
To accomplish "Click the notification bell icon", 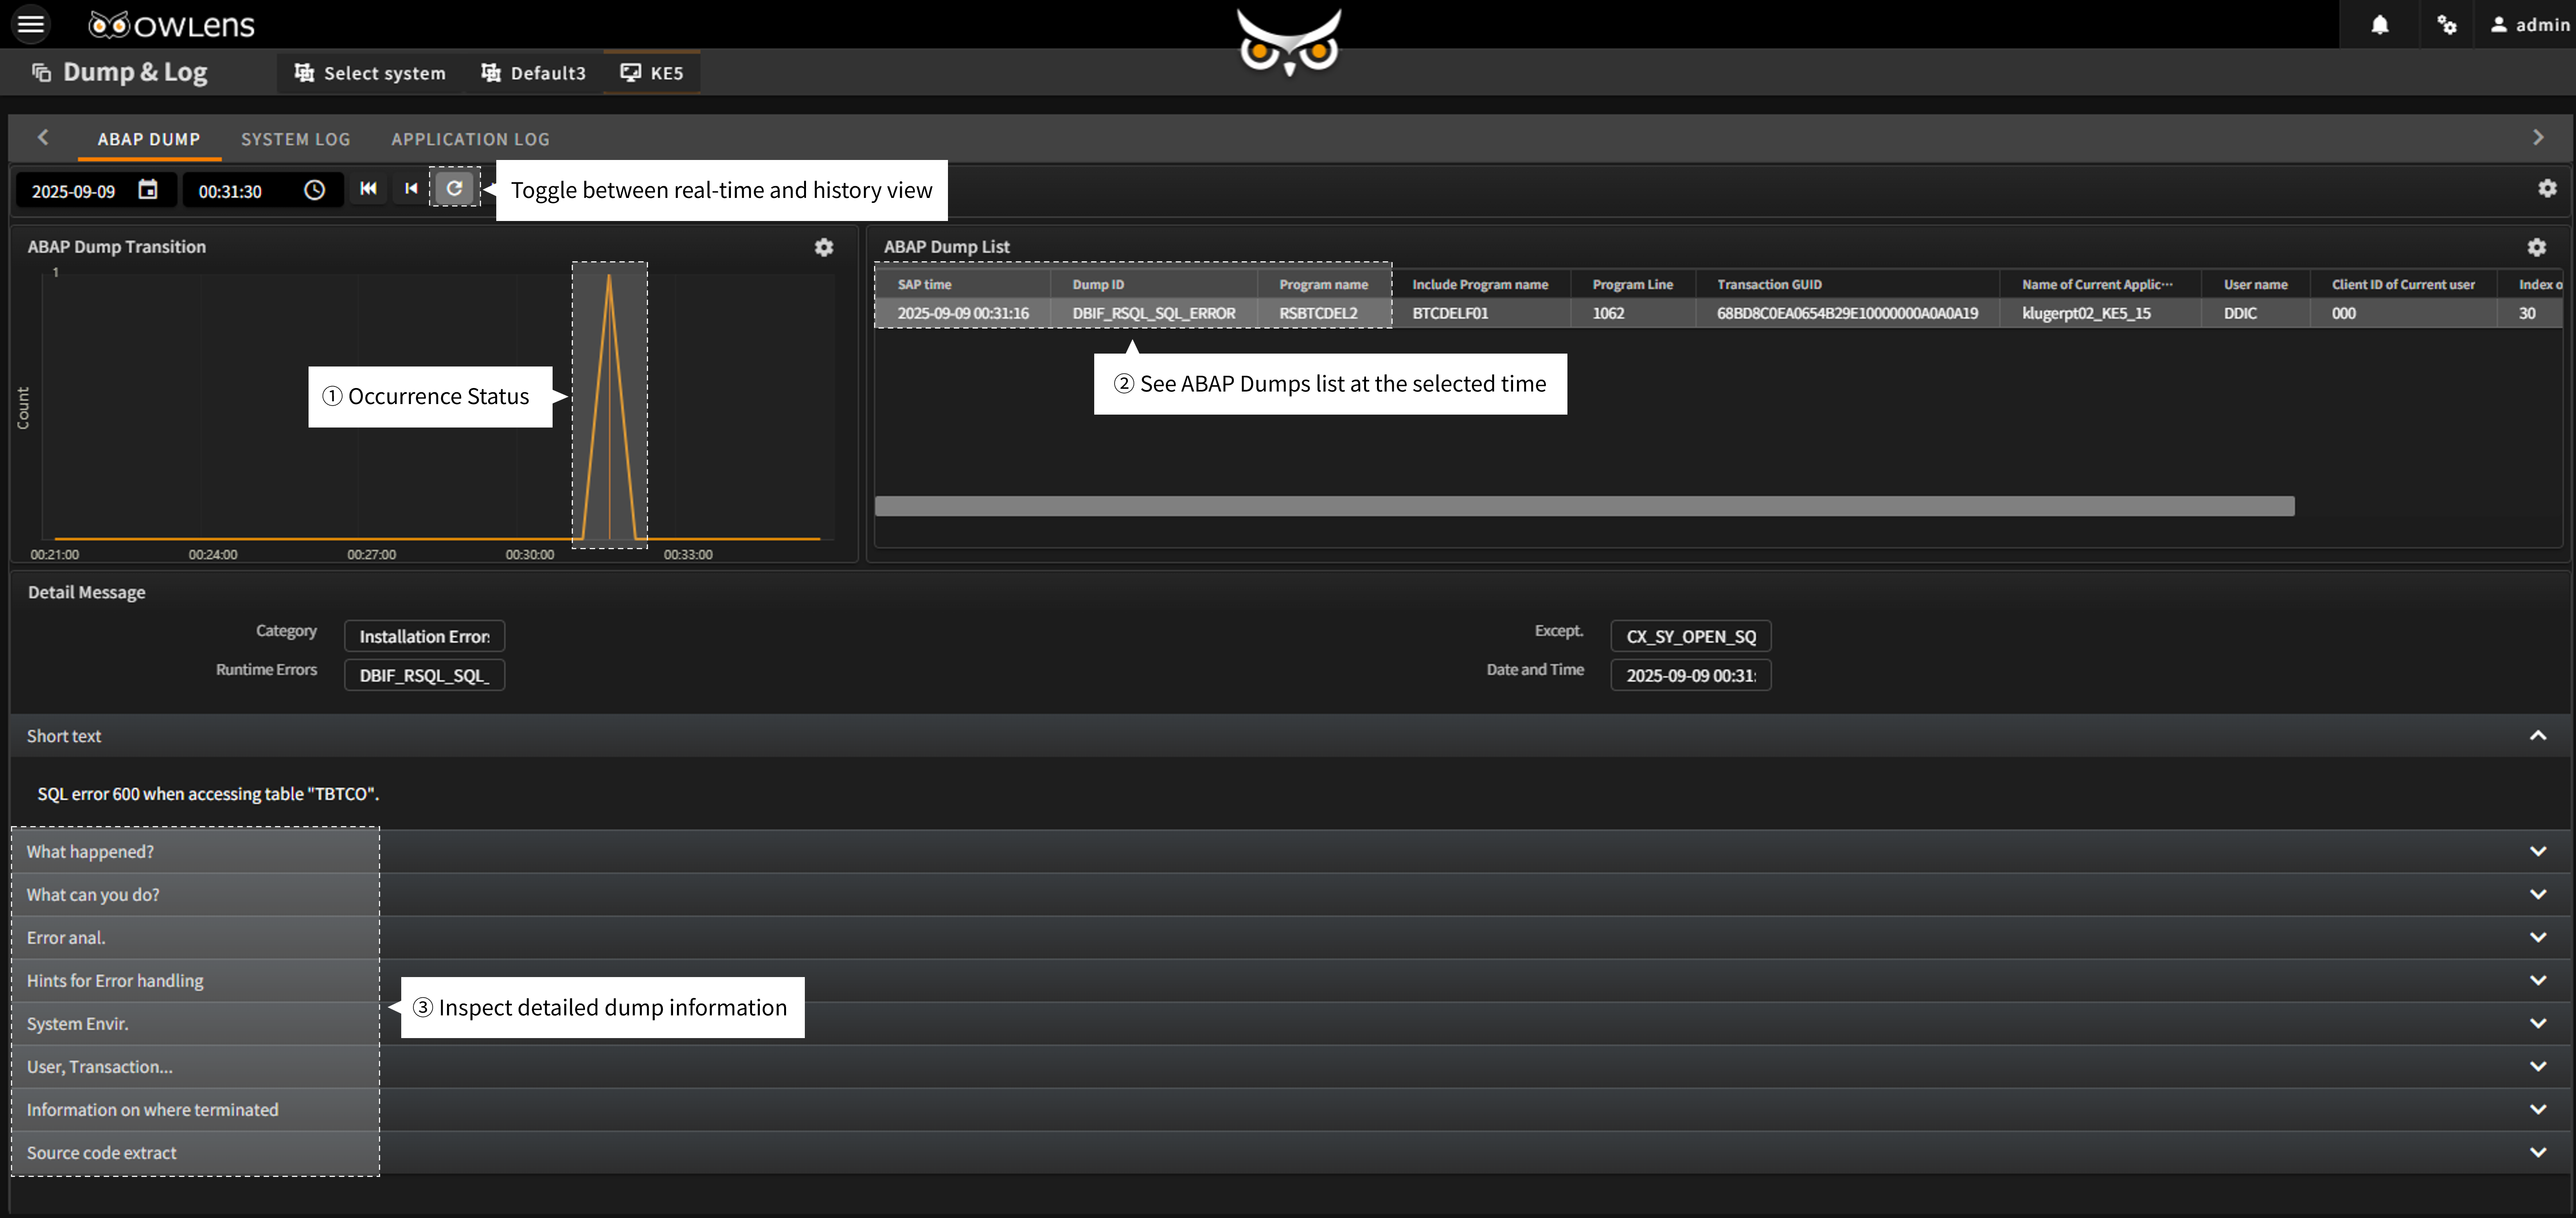I will click(2380, 24).
